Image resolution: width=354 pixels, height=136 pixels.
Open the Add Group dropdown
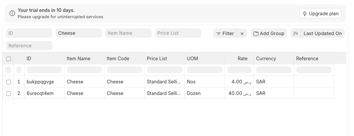click(269, 34)
